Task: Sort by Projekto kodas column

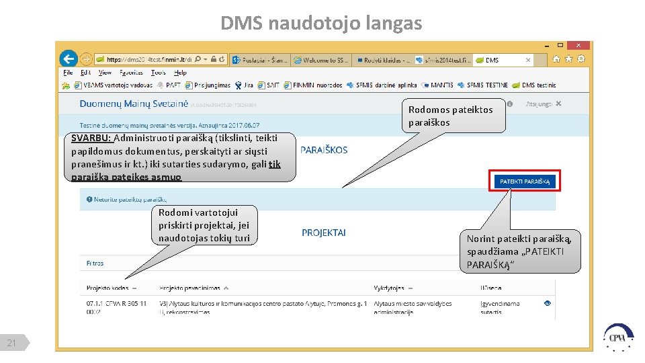Action: tap(112, 288)
